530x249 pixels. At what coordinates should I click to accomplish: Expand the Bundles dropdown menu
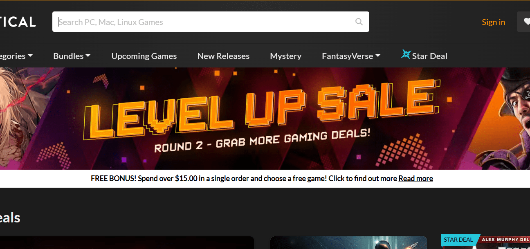(72, 56)
